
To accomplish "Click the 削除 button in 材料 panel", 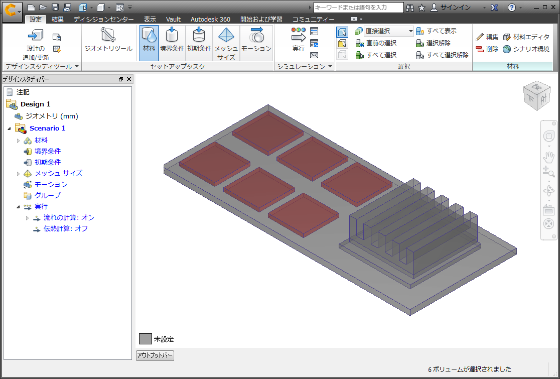I will (487, 49).
